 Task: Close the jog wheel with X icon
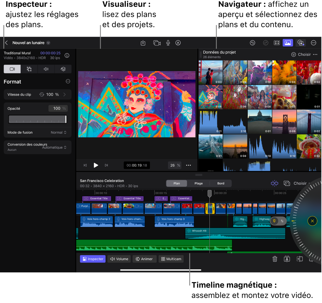[x=312, y=221]
